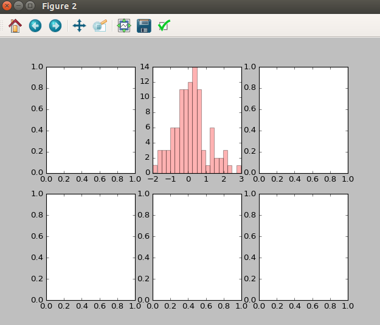Click the empty top-right subplot
Viewport: 380px width, 325px height.
coord(303,120)
